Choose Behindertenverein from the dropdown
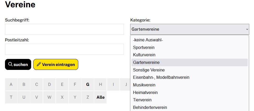Image resolution: width=254 pixels, height=111 pixels. [150, 107]
